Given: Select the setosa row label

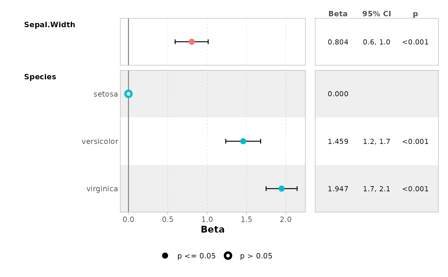Looking at the screenshot, I should tap(106, 94).
